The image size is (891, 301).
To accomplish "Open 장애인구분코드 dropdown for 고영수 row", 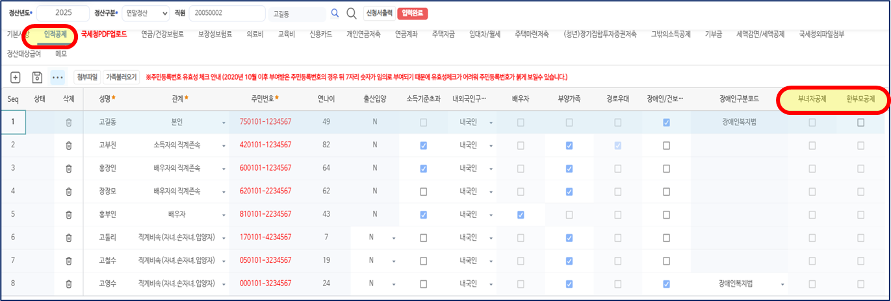I will point(782,284).
